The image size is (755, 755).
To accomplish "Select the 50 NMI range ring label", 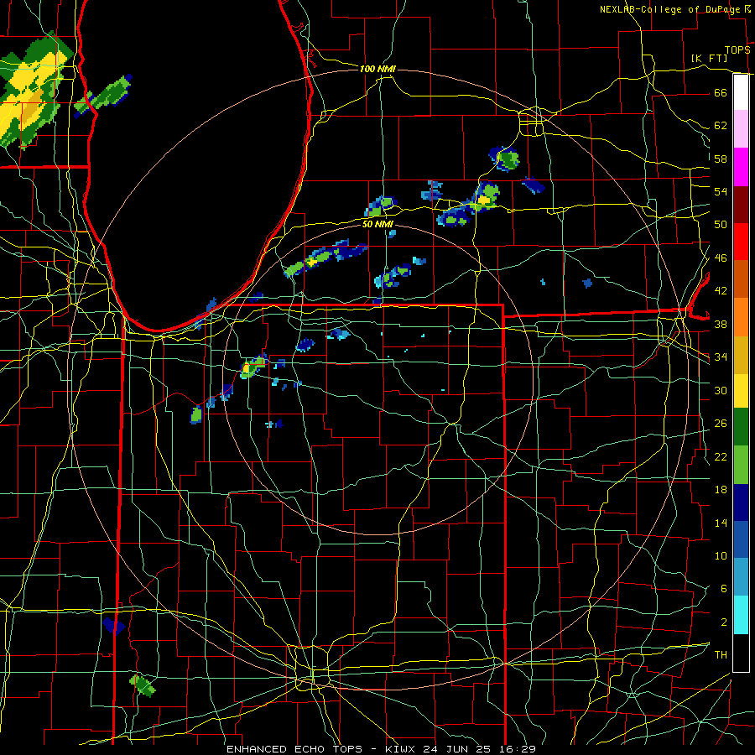I will pyautogui.click(x=377, y=224).
